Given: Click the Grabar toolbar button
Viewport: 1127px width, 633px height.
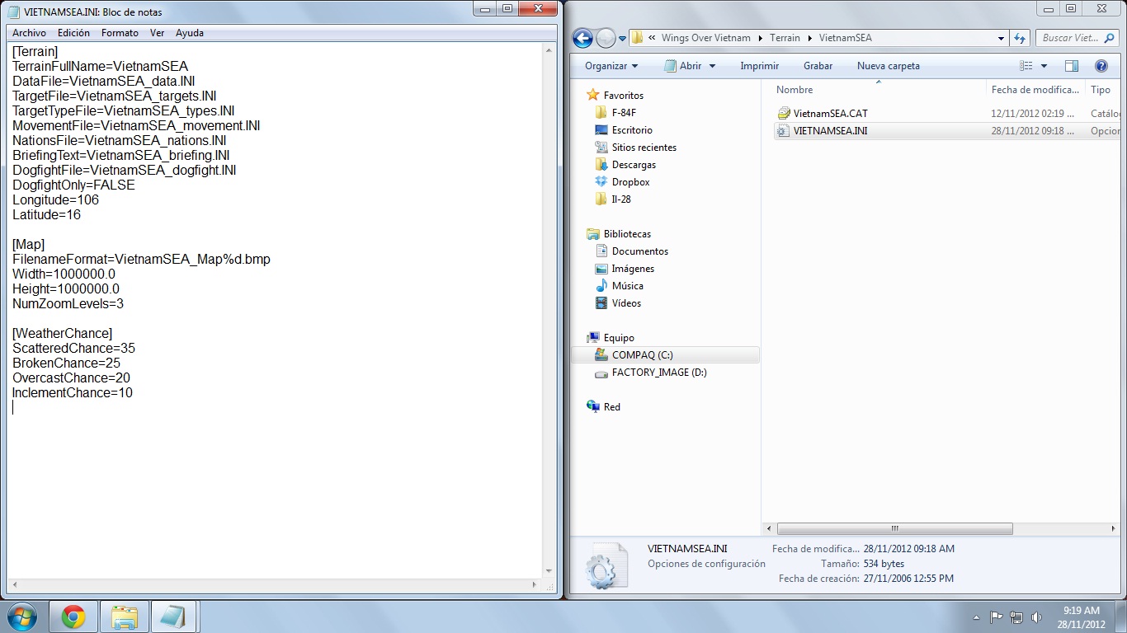Looking at the screenshot, I should [818, 66].
